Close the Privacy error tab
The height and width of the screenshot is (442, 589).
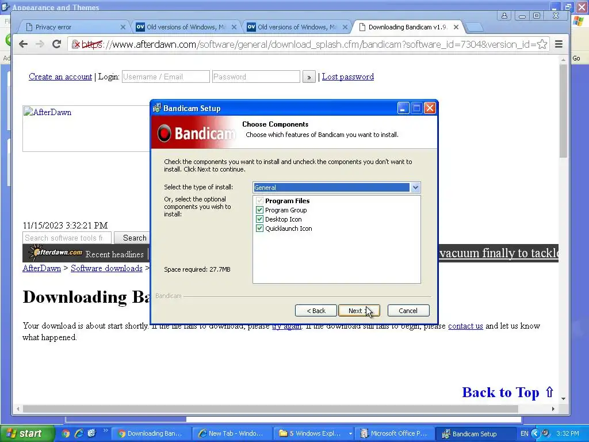point(123,27)
